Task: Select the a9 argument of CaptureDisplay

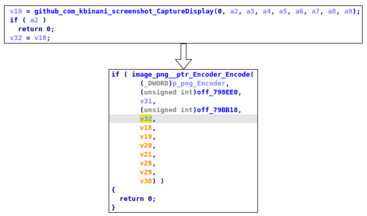Action: pyautogui.click(x=348, y=11)
